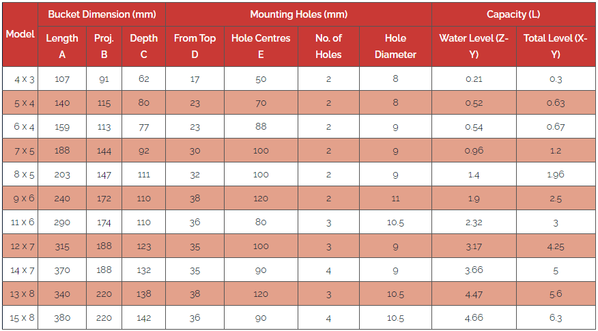Click the Hole Diameter column header
Image resolution: width=598 pixels, height=331 pixels.
click(x=395, y=46)
